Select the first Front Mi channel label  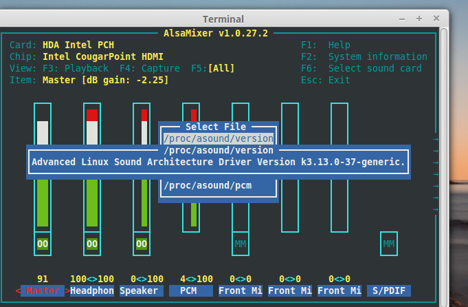tap(241, 291)
